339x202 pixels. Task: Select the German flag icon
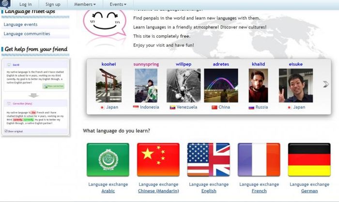[x=309, y=159]
